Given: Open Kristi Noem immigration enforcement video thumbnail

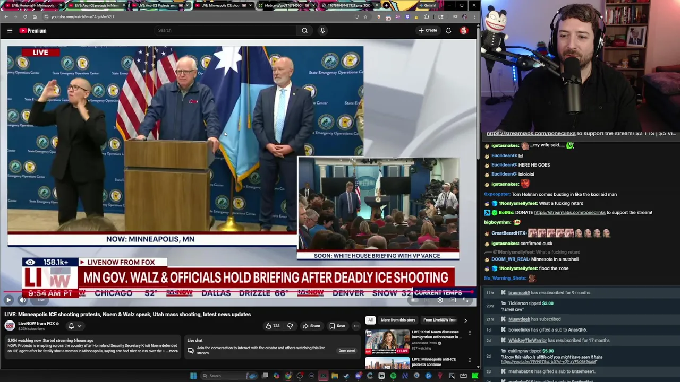Looking at the screenshot, I should point(387,342).
